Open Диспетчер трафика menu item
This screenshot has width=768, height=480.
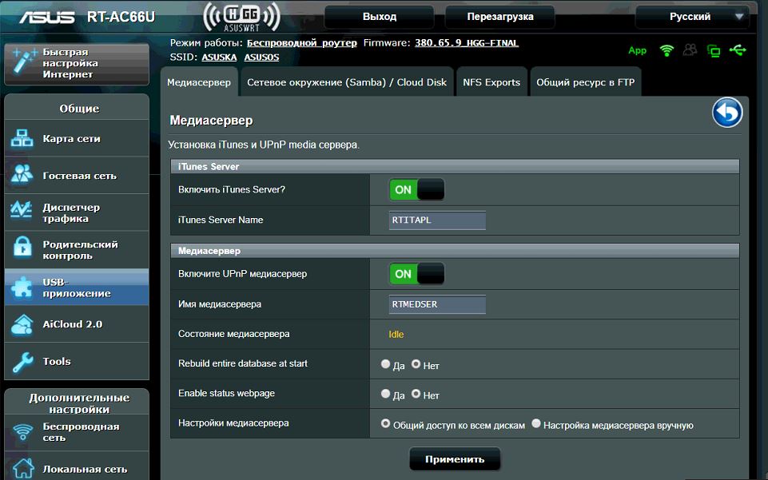pos(77,212)
